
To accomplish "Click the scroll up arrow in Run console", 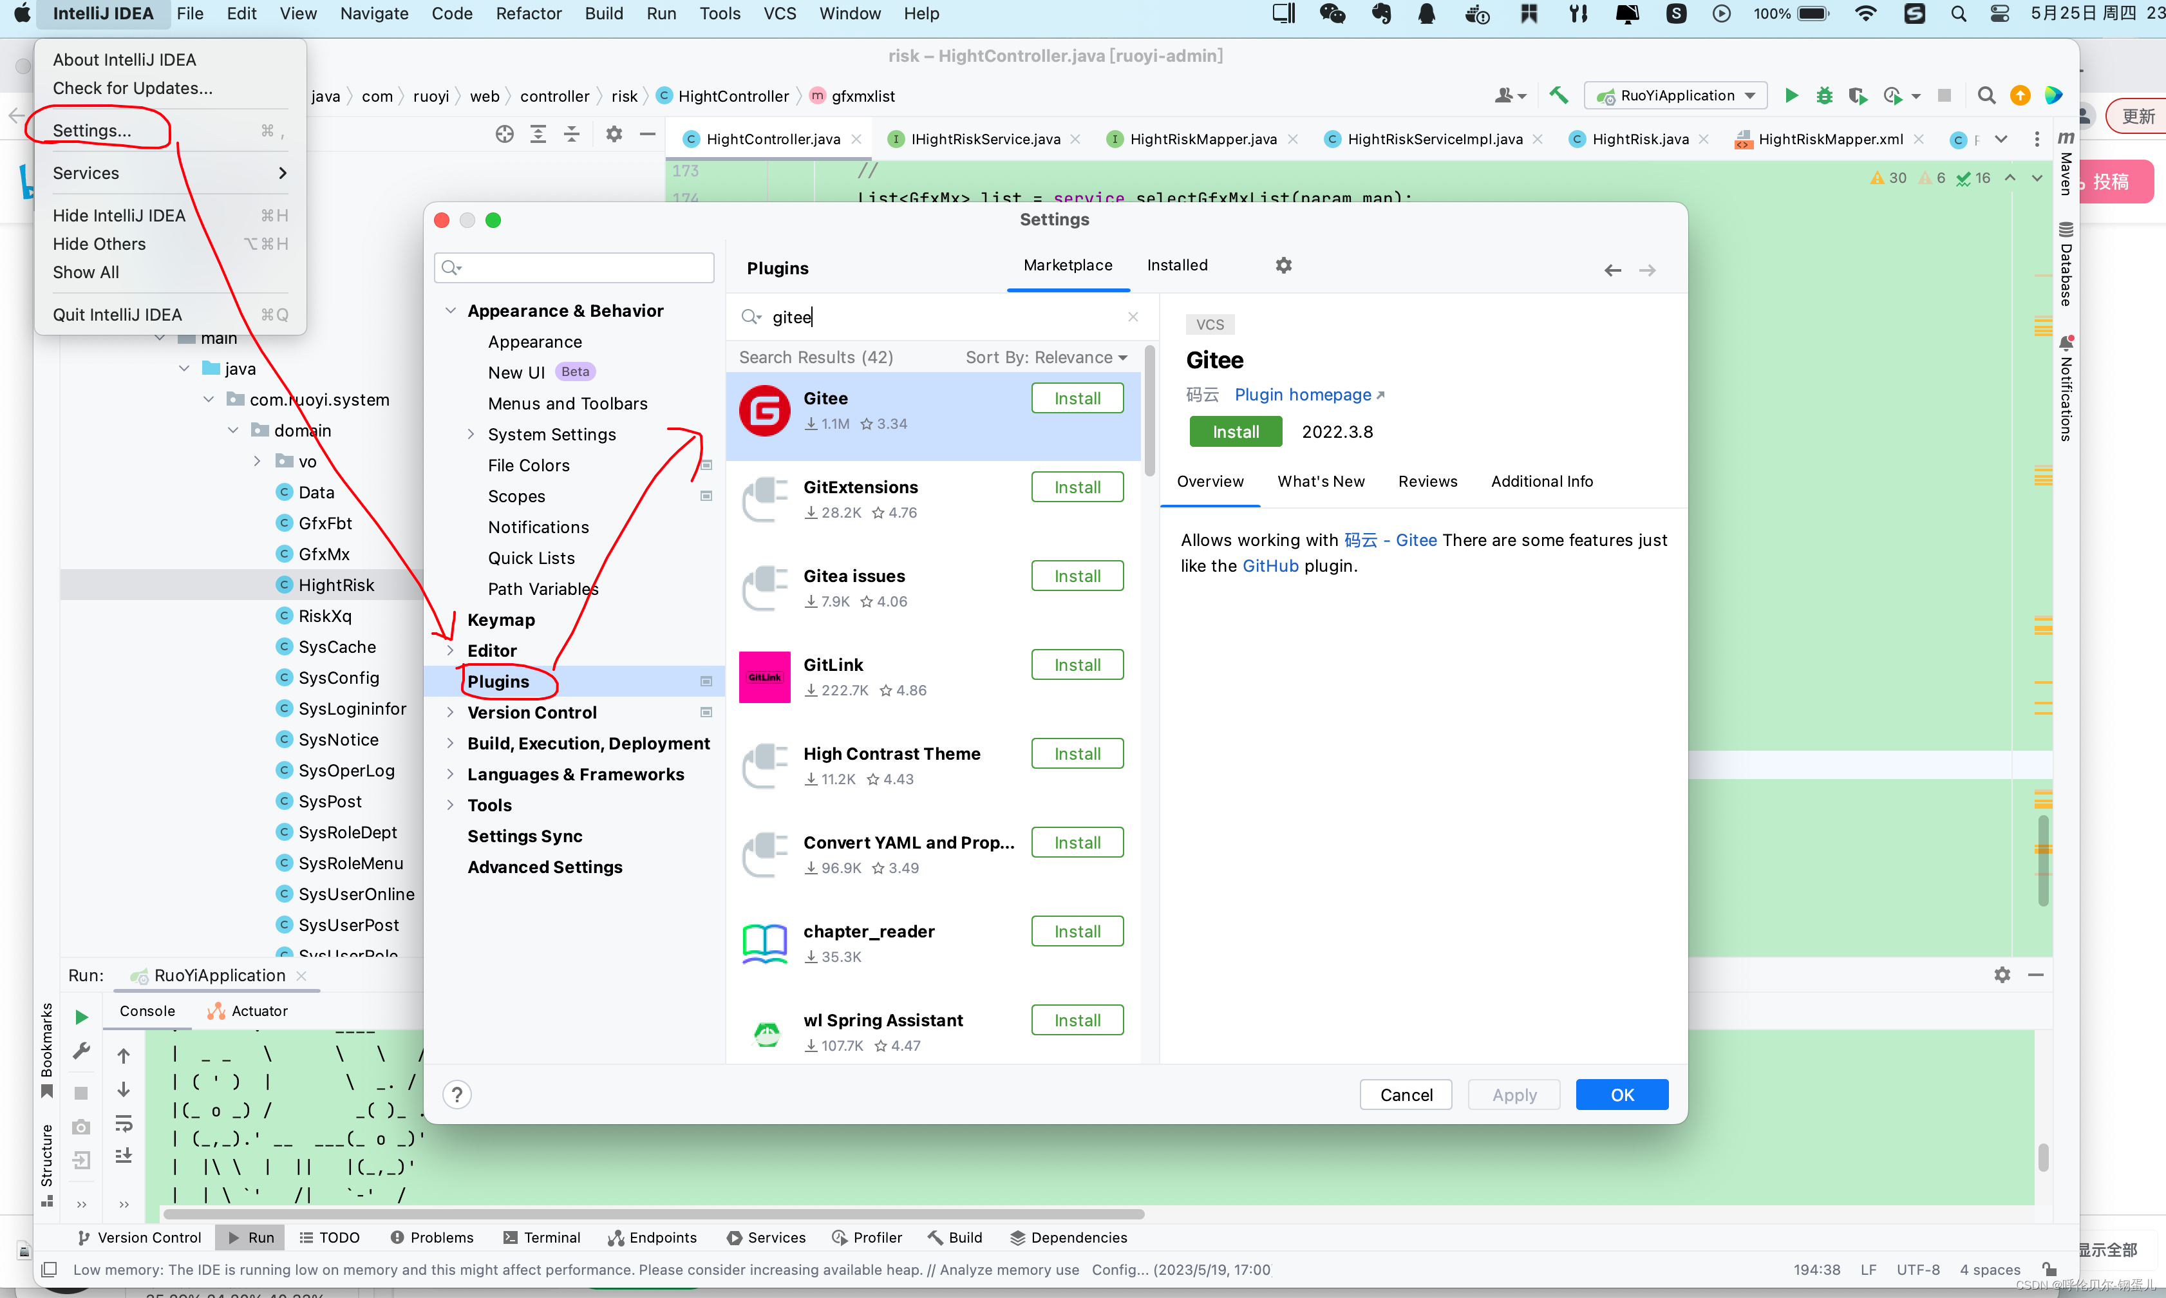I will click(x=123, y=1056).
